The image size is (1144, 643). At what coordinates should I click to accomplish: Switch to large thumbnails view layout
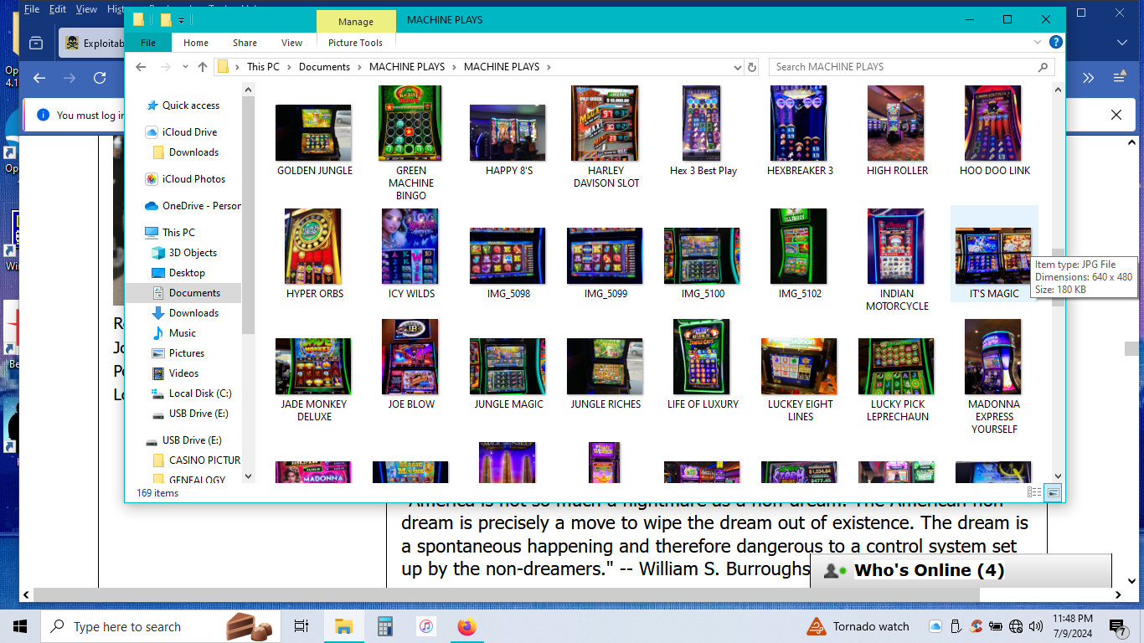(x=1053, y=493)
